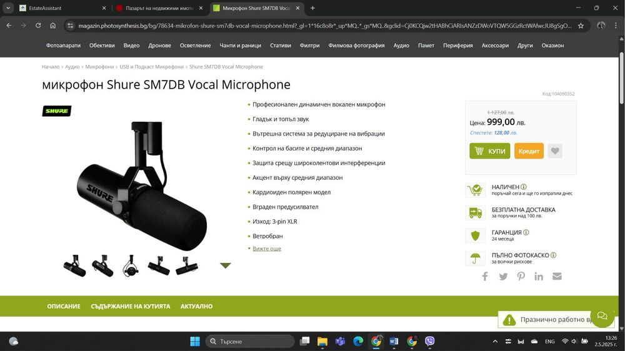Open Viber from taskbar
This screenshot has height=351, width=625.
coord(430,341)
